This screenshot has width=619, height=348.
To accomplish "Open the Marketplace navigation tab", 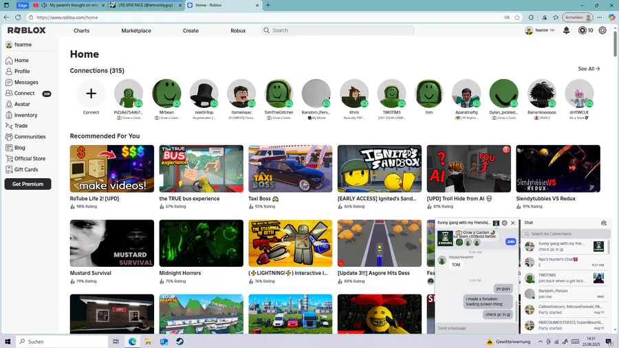I will coord(136,30).
